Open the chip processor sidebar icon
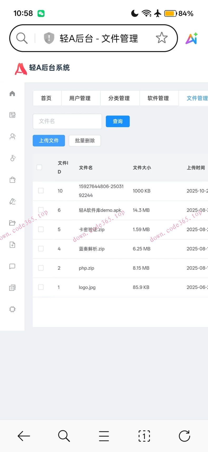The image size is (208, 452). click(x=12, y=309)
